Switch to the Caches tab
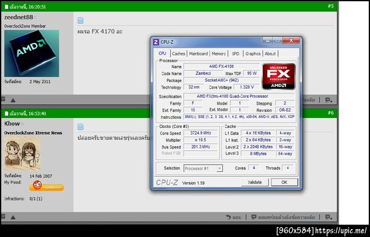The width and height of the screenshot is (370, 237). [x=179, y=54]
